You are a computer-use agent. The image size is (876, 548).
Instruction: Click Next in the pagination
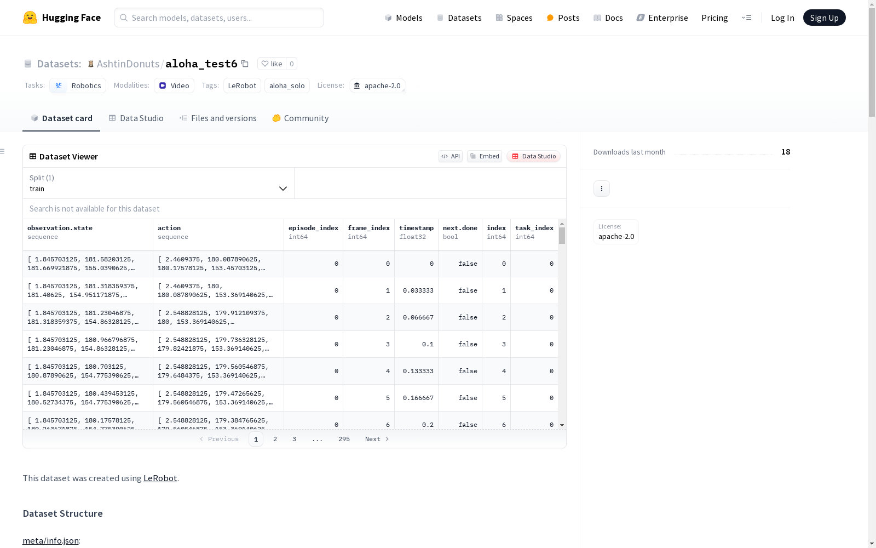pos(377,439)
